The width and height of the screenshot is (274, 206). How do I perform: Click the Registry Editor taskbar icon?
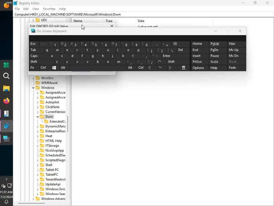[6, 126]
